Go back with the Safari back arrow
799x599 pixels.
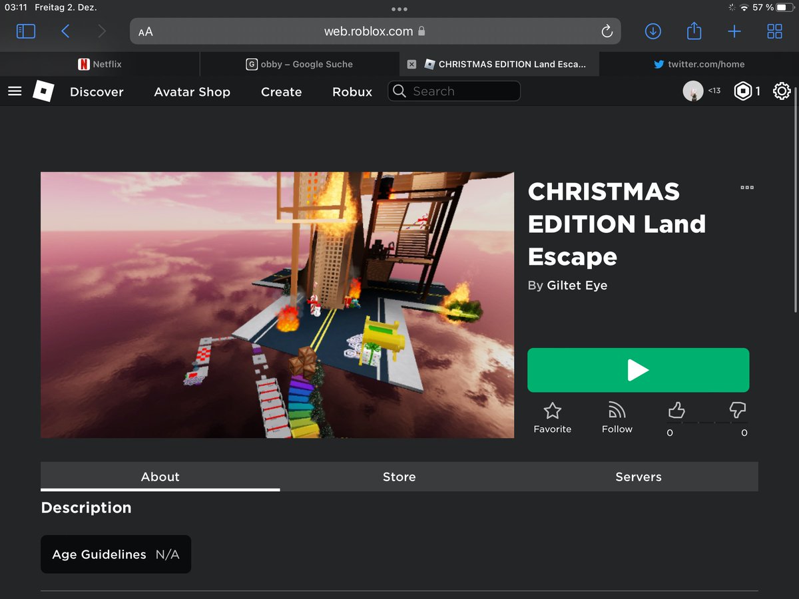tap(65, 31)
